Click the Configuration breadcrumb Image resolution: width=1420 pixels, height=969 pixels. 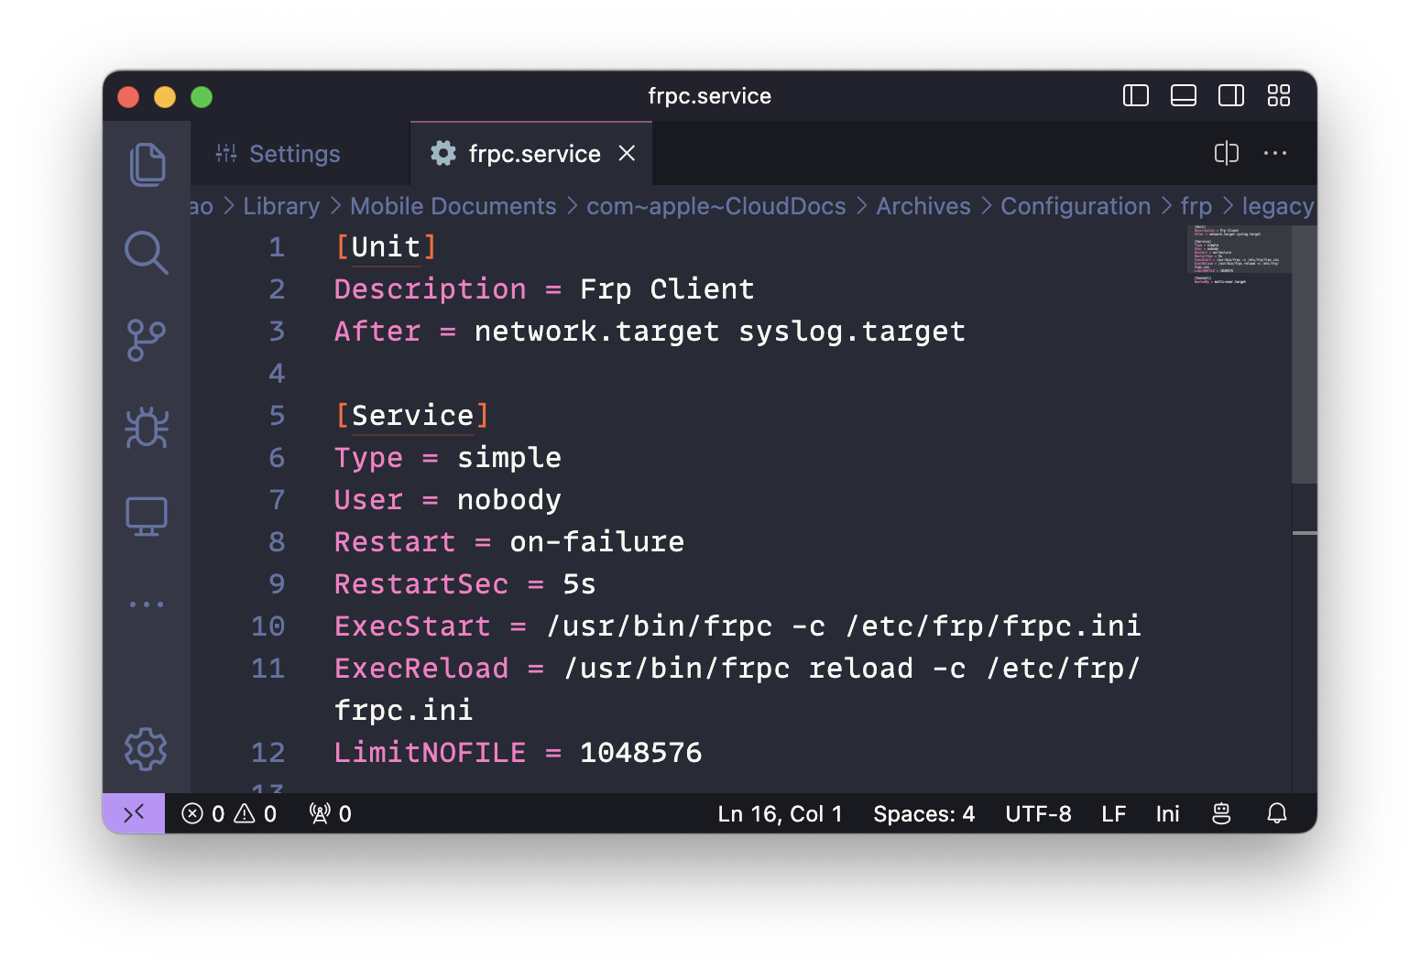pyautogui.click(x=1075, y=206)
